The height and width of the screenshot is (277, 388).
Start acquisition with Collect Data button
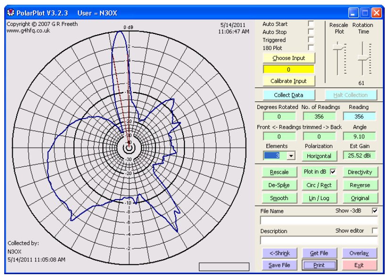(x=288, y=95)
